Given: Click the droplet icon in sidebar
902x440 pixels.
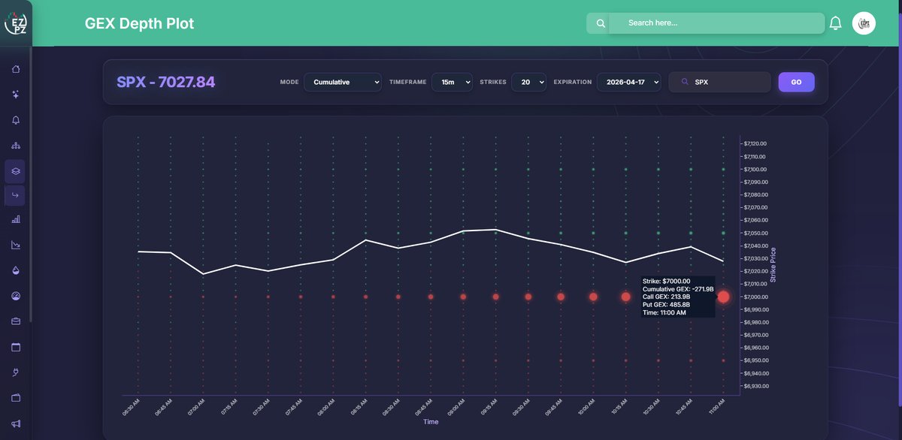Looking at the screenshot, I should coord(16,270).
